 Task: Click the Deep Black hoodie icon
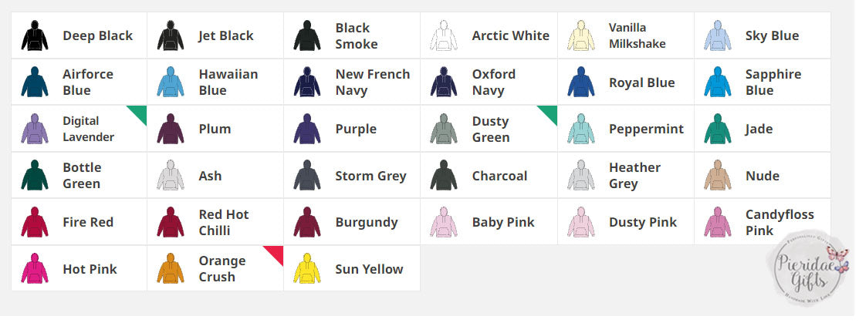(35, 36)
